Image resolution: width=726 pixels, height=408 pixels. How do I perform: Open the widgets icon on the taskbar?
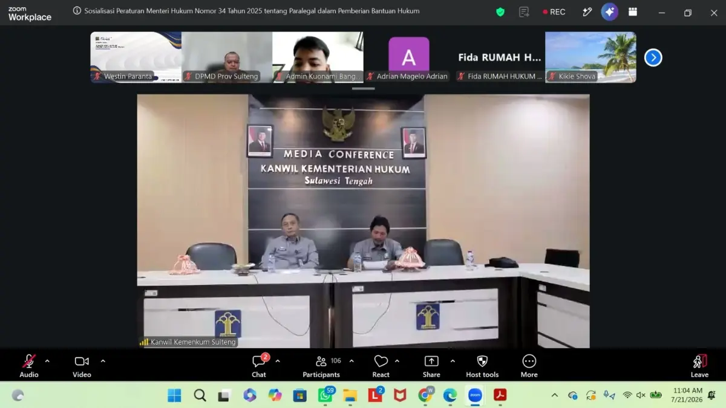18,395
